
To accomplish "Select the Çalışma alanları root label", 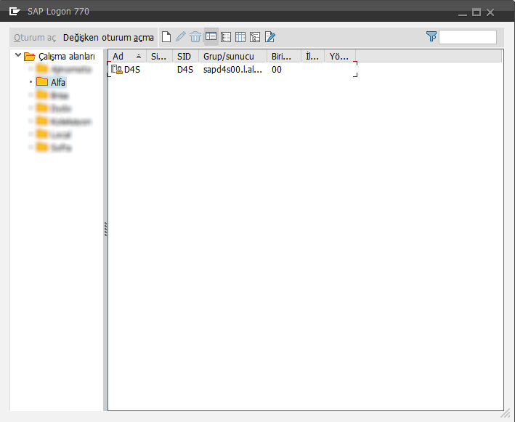I will coord(67,57).
